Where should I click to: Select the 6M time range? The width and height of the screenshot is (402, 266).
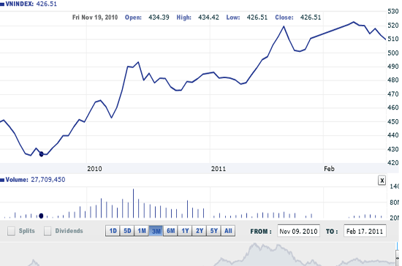170,231
